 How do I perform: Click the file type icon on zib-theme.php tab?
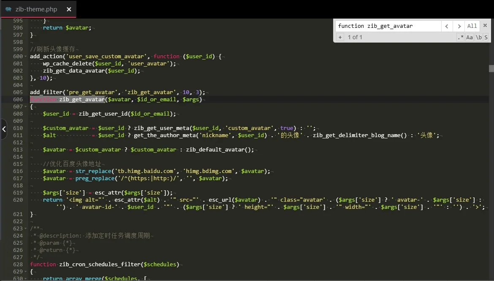coord(8,9)
